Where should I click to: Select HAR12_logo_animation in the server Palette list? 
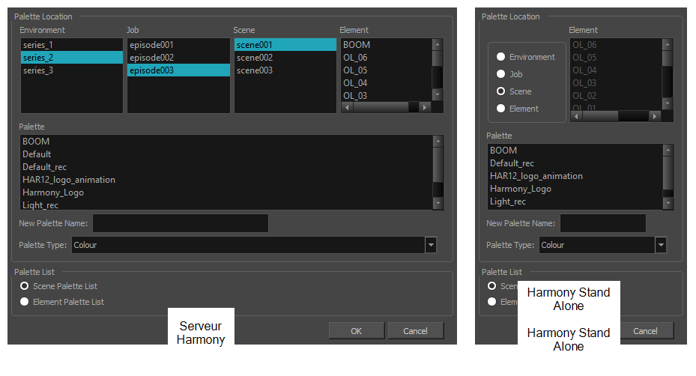[226, 180]
